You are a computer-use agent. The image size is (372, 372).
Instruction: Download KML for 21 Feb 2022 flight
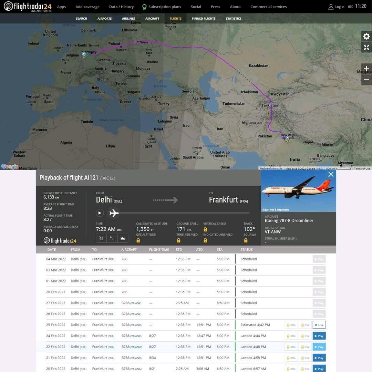(291, 358)
